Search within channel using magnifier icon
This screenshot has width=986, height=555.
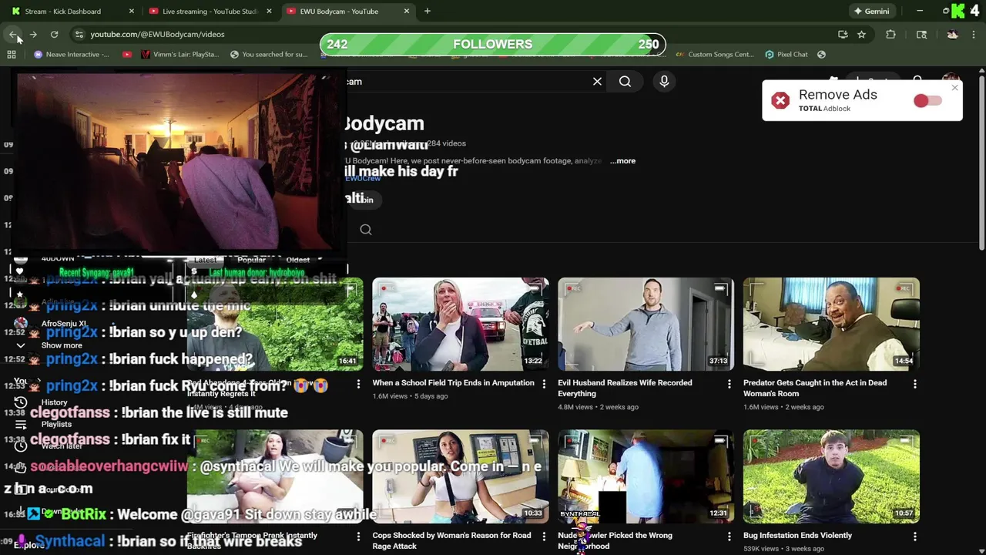point(366,229)
